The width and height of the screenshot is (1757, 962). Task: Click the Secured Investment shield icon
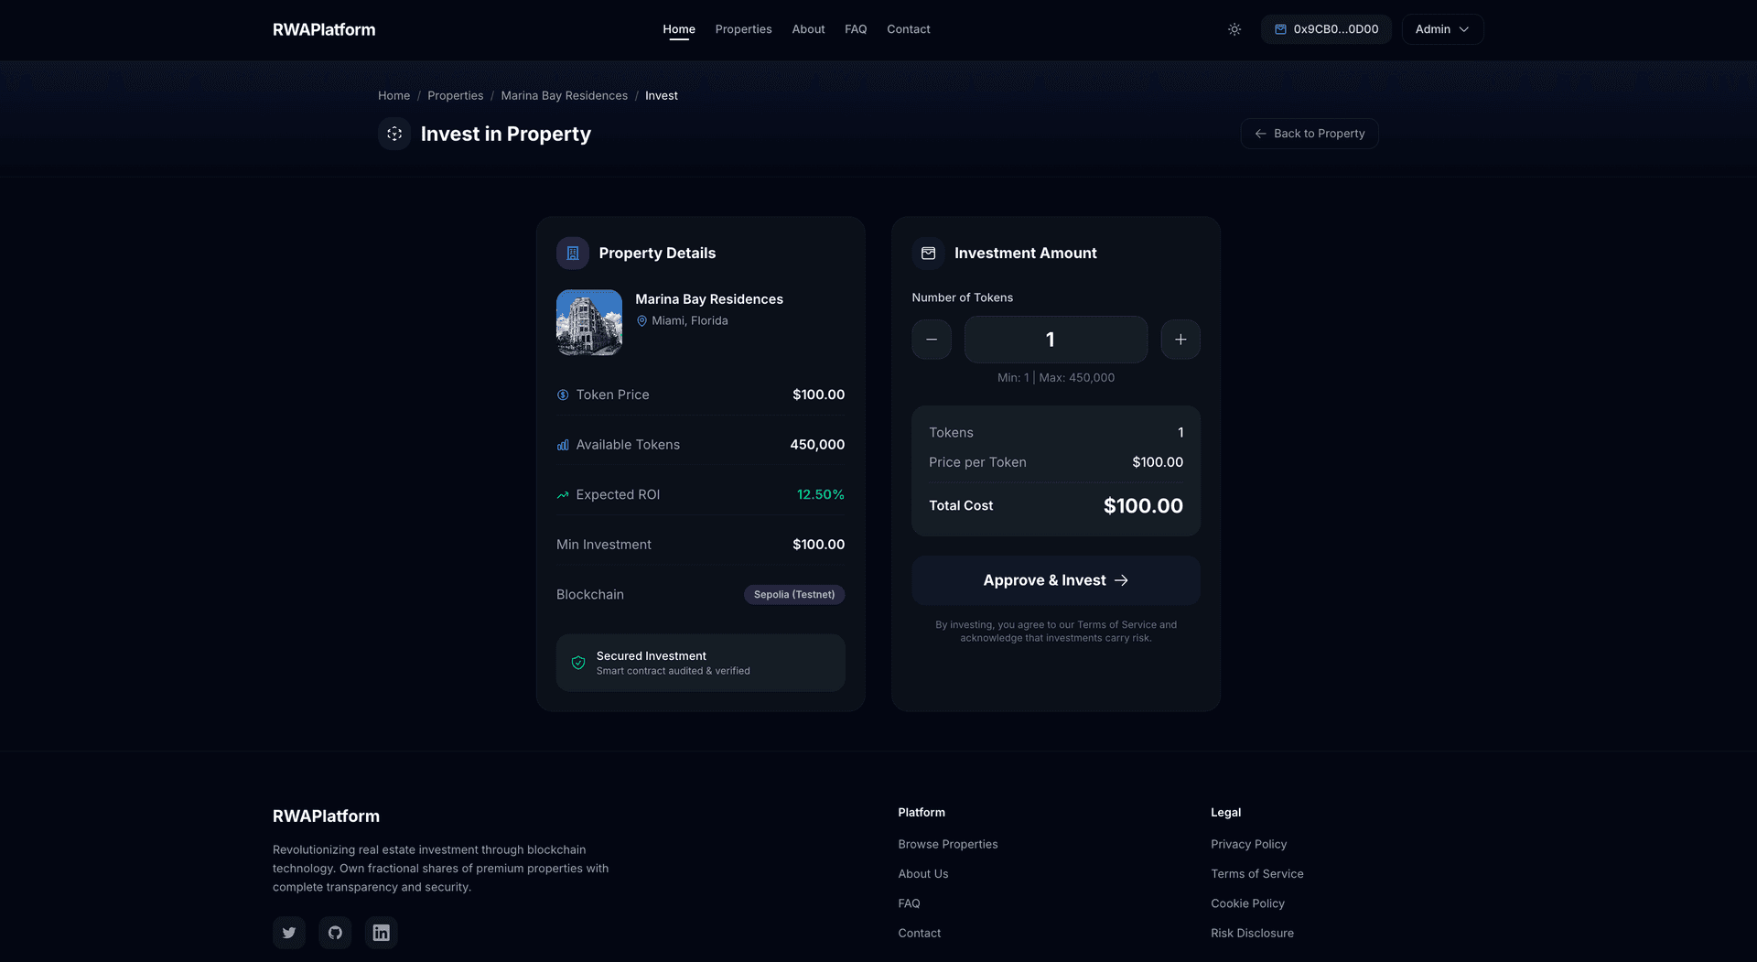(578, 663)
